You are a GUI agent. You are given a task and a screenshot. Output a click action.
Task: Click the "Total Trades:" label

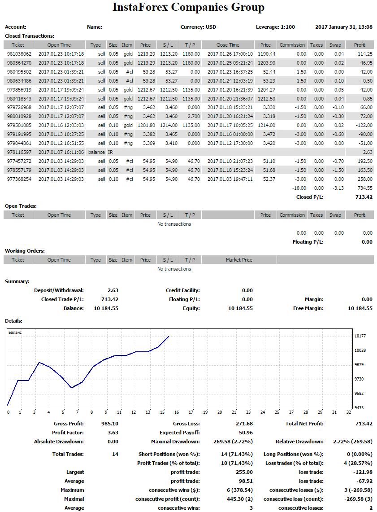(x=68, y=454)
